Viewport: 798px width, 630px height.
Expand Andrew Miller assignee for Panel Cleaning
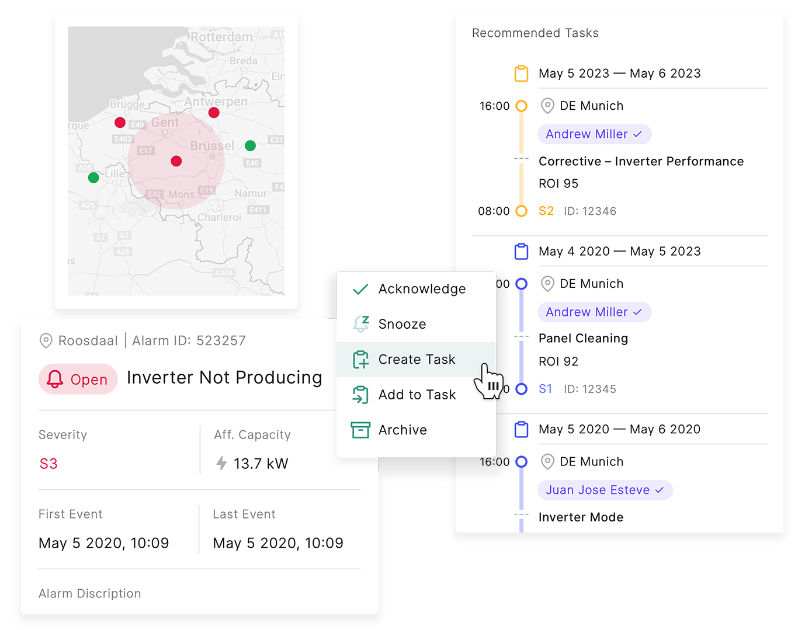click(594, 312)
